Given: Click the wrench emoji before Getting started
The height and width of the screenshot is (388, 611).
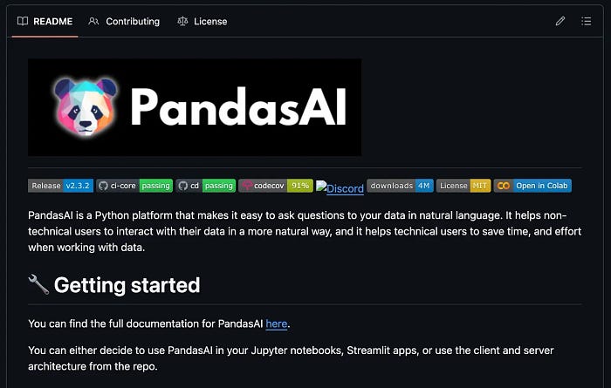Looking at the screenshot, I should pos(38,284).
